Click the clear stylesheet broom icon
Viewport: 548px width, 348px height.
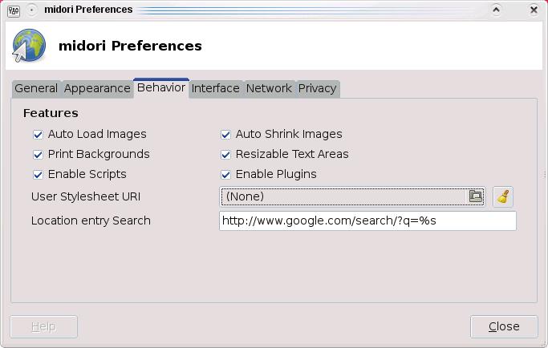pos(503,196)
